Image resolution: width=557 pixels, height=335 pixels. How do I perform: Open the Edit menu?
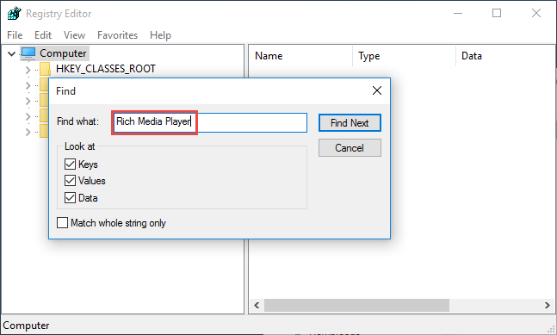[43, 35]
